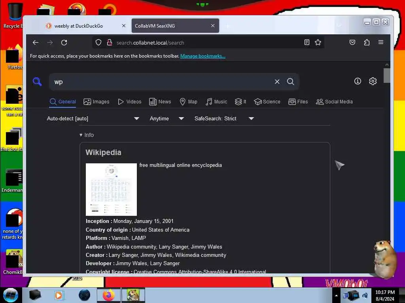Open the SearXNG about info icon

click(x=358, y=81)
